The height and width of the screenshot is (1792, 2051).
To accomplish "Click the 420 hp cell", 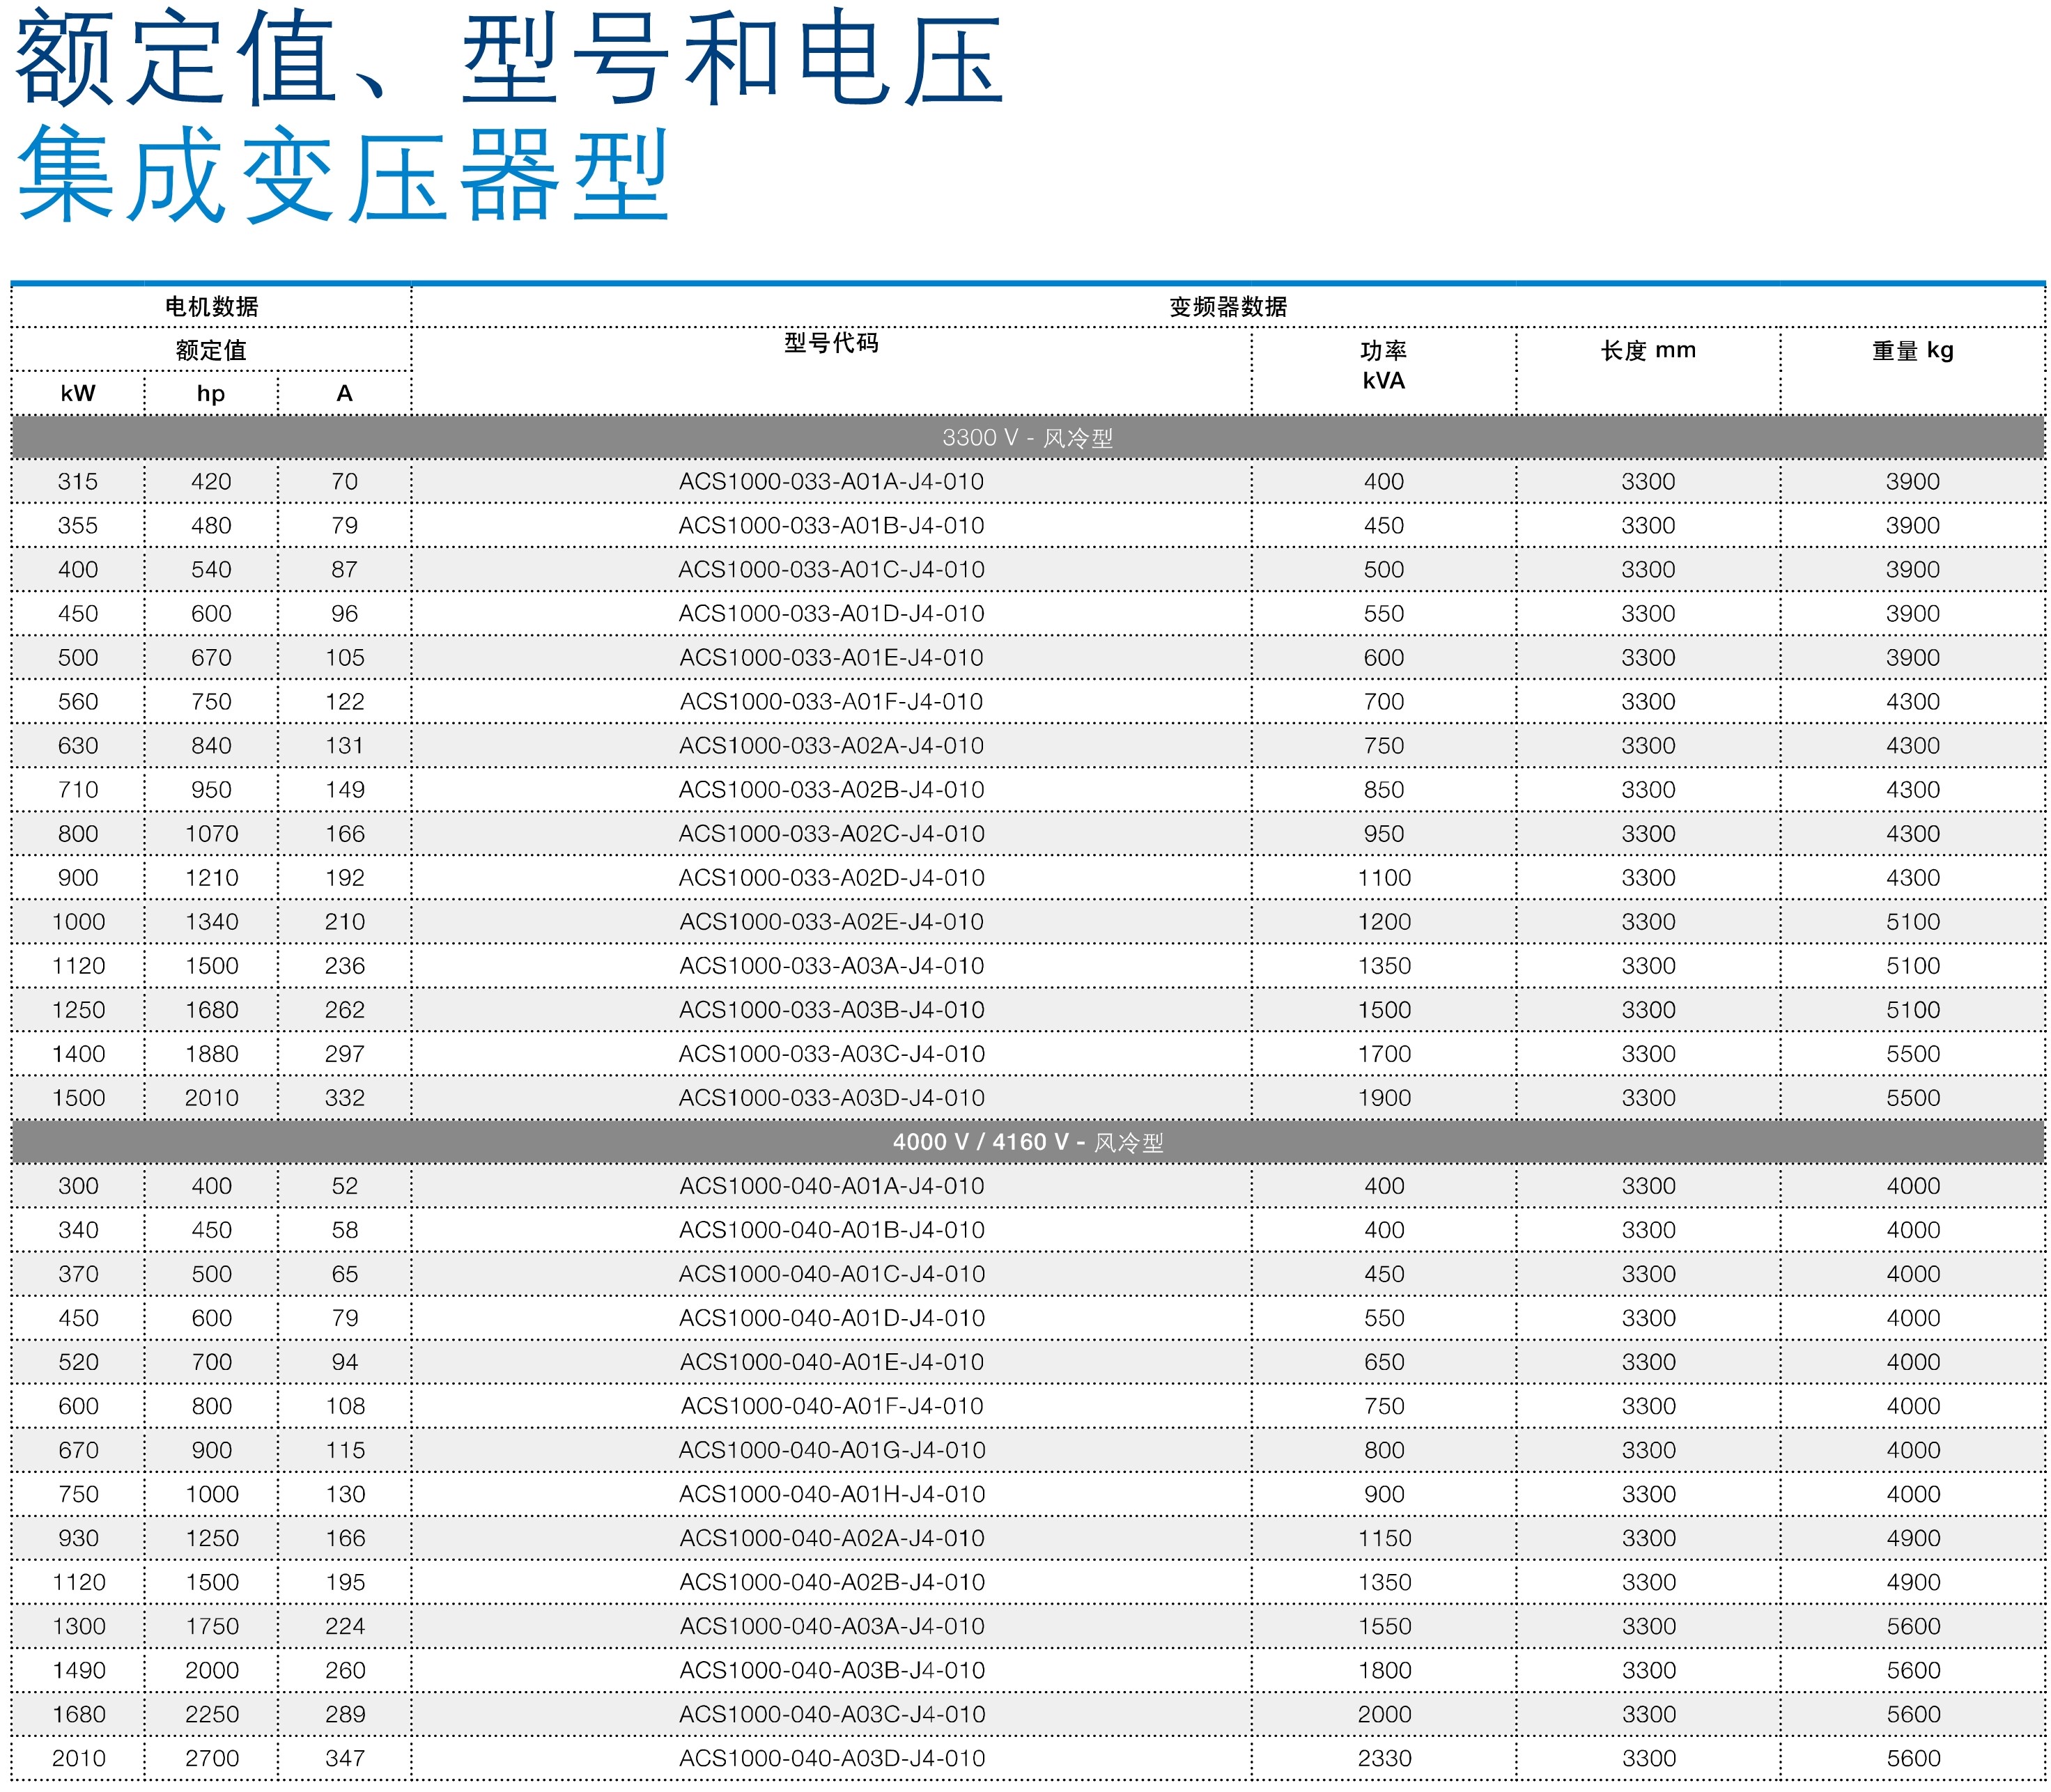I will pyautogui.click(x=211, y=482).
